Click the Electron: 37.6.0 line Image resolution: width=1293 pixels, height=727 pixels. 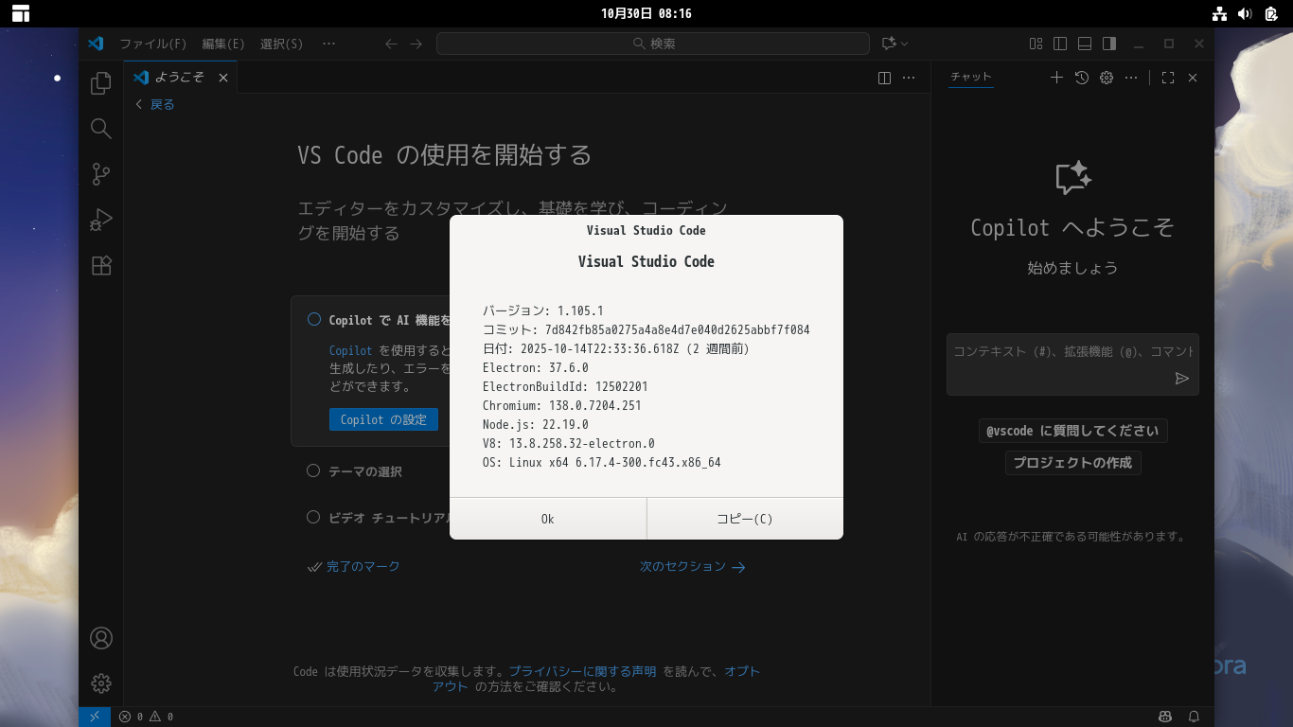coord(536,367)
